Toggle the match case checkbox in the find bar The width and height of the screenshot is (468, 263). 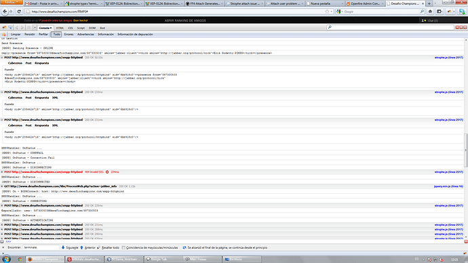click(x=123, y=247)
